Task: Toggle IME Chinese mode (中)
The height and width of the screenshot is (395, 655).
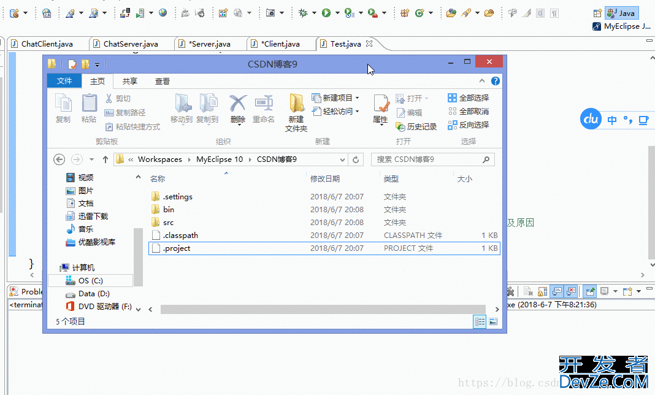Action: [x=612, y=120]
